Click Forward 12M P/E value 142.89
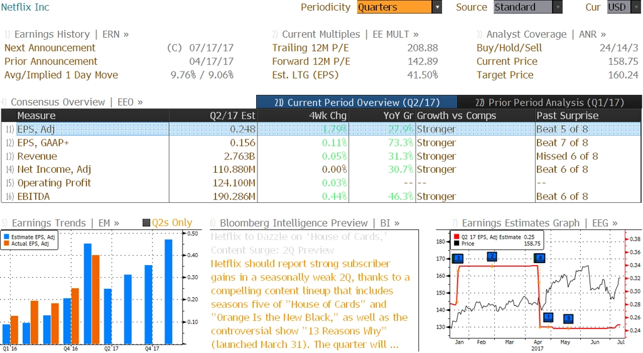 pos(423,61)
